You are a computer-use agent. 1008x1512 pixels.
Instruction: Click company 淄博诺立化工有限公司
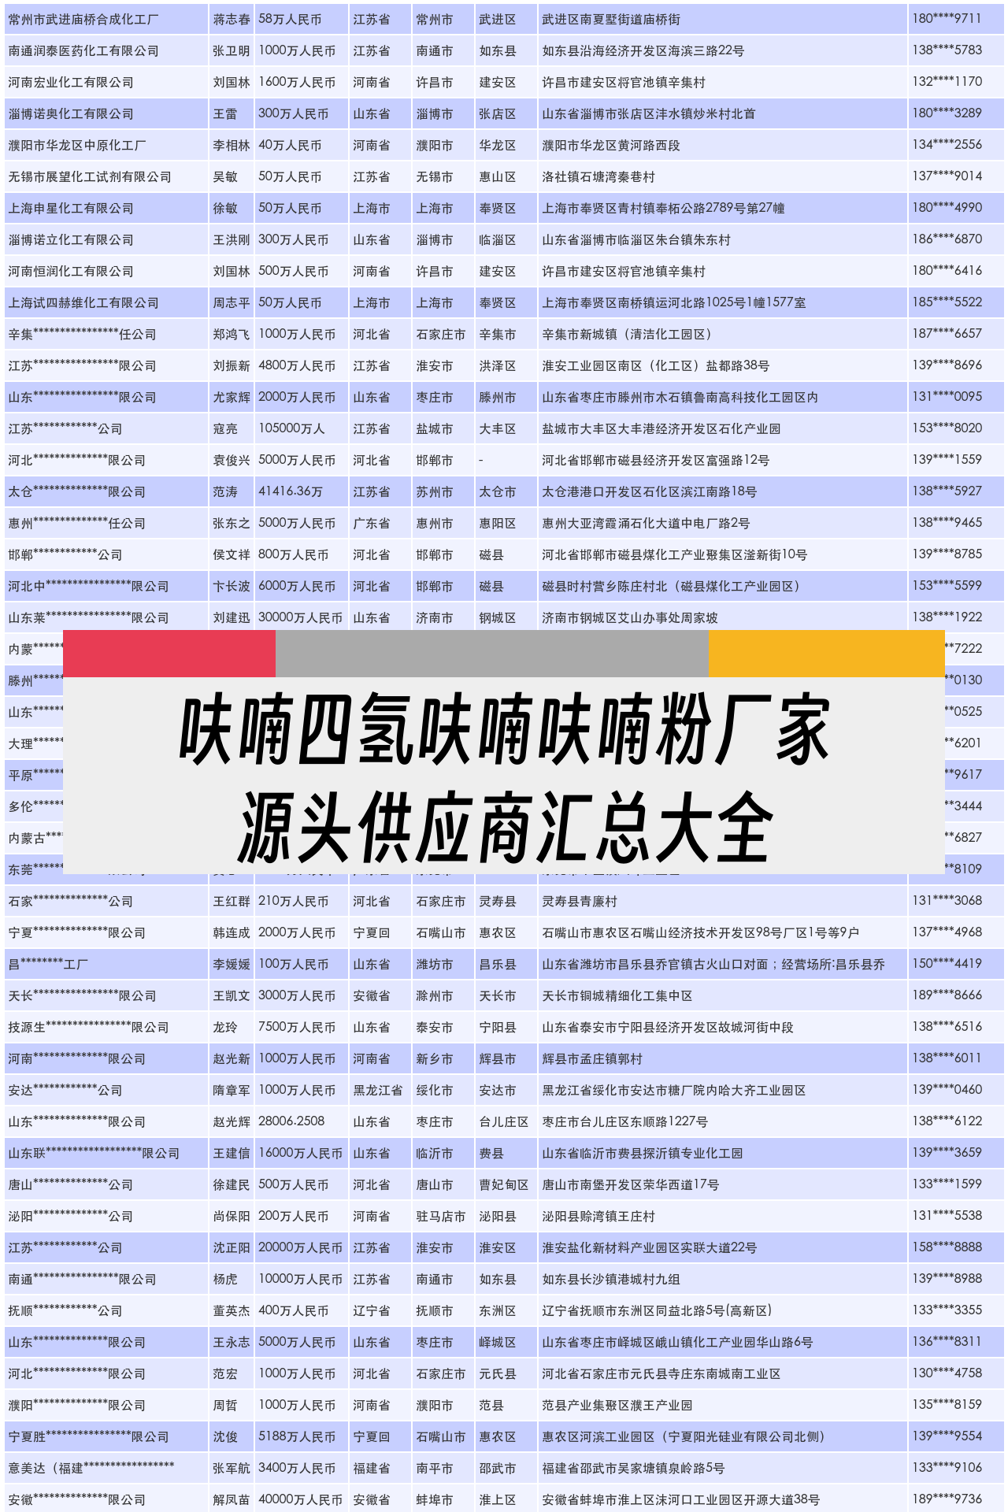(x=71, y=239)
